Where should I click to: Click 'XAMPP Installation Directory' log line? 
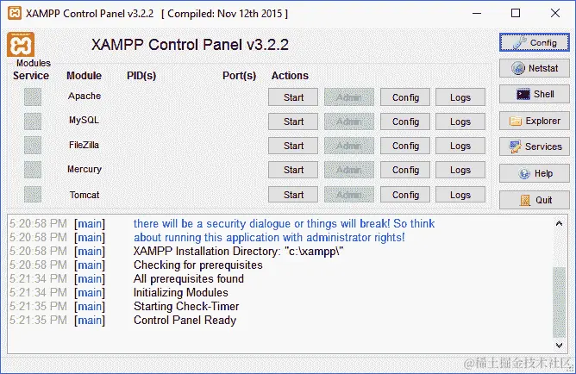[x=238, y=251]
